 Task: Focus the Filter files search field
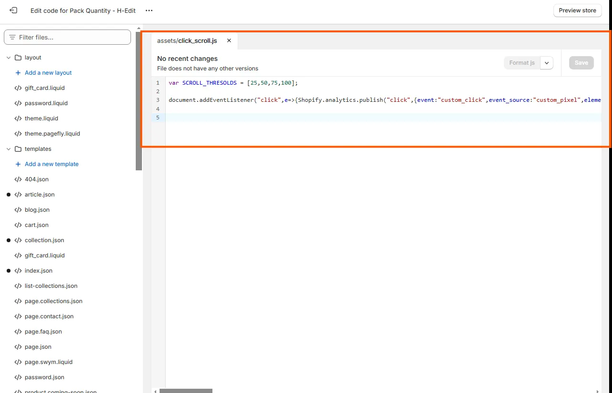pyautogui.click(x=67, y=37)
